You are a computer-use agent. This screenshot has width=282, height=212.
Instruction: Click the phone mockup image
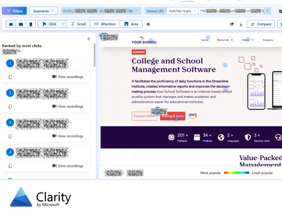point(256,91)
